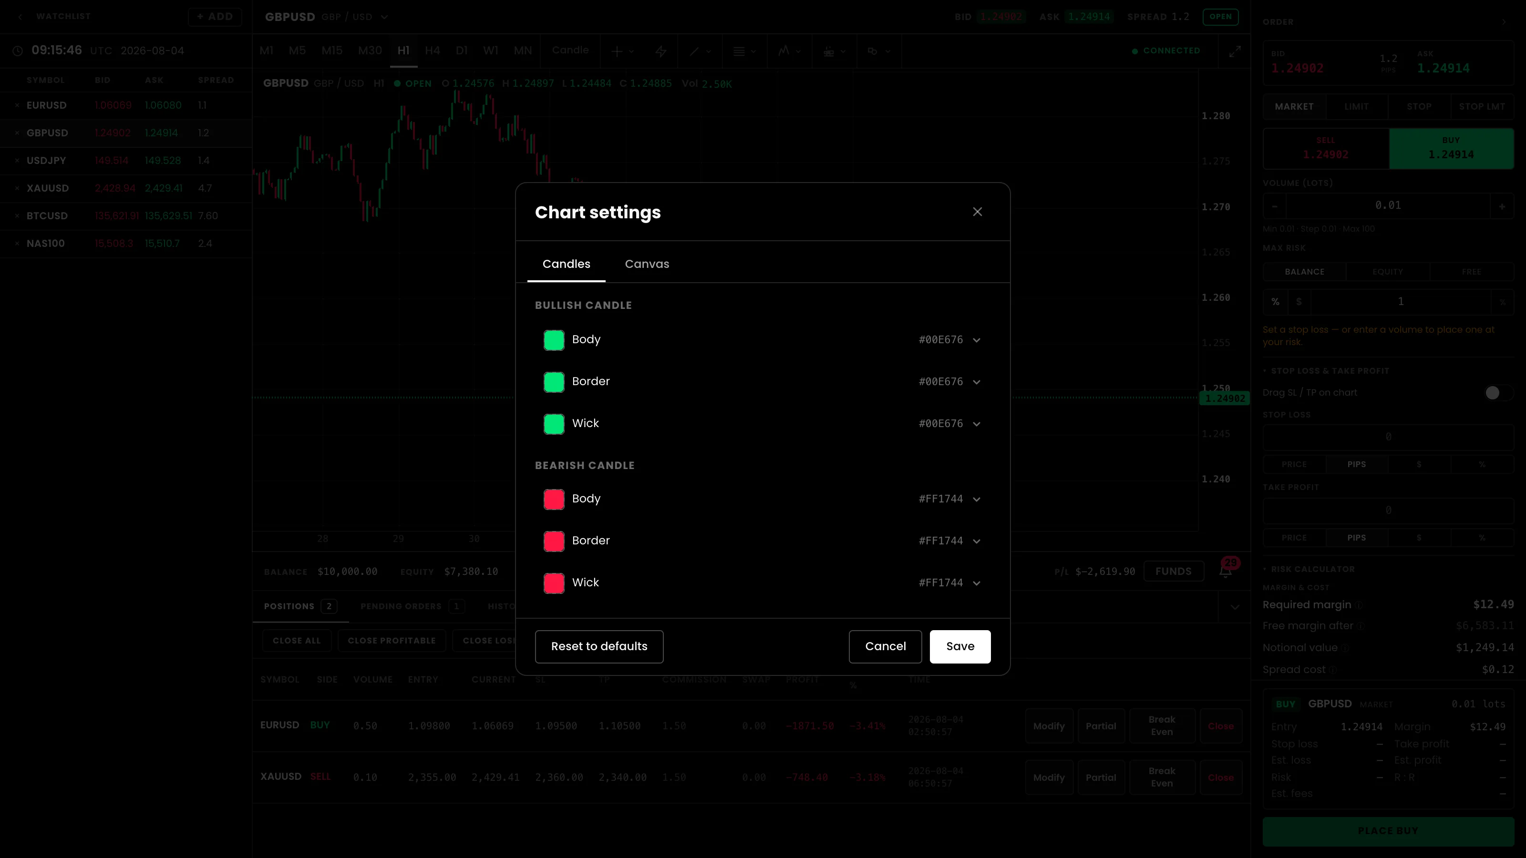The width and height of the screenshot is (1526, 858).
Task: Decrease volume lots with the minus button
Action: [1275, 206]
